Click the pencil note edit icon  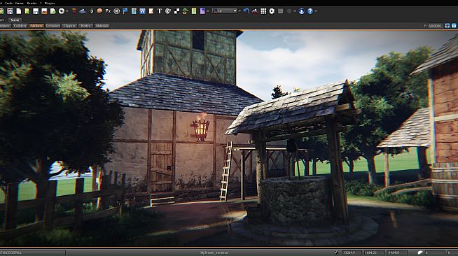[151, 11]
